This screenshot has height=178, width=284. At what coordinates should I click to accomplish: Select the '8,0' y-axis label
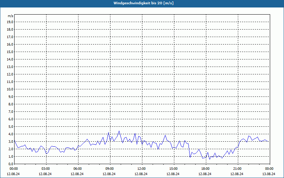[x=11, y=104]
